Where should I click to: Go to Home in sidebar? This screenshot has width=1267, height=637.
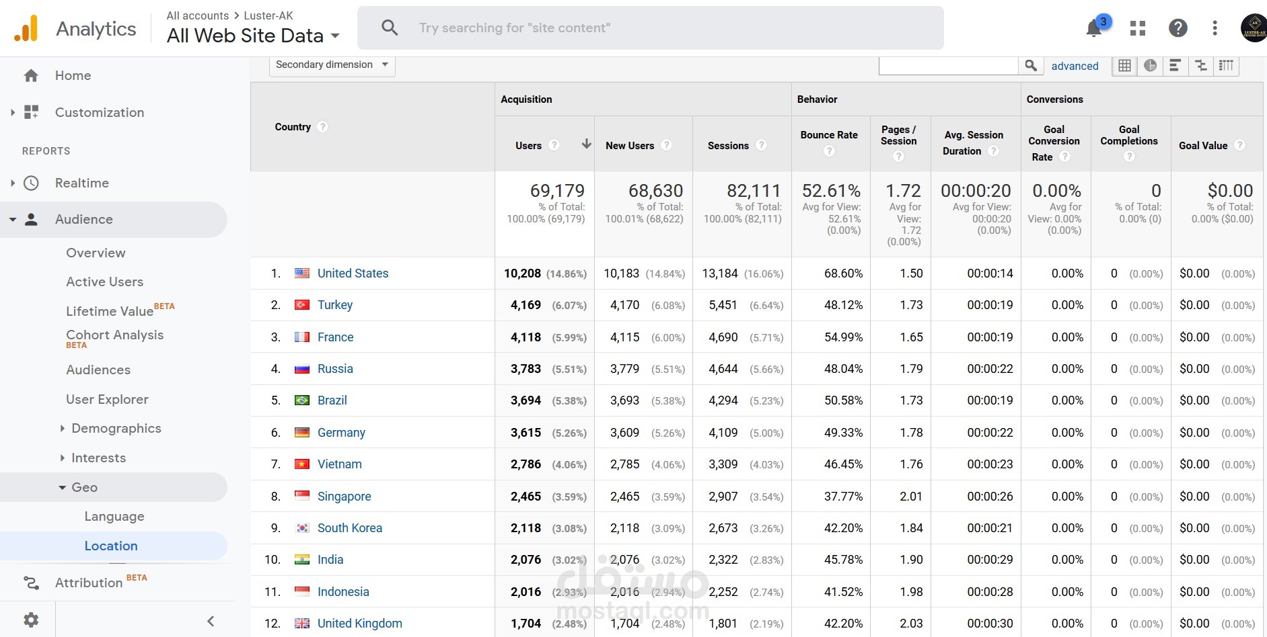pyautogui.click(x=73, y=76)
